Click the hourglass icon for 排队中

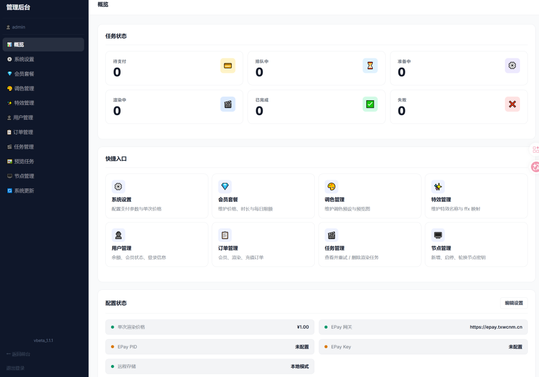pyautogui.click(x=370, y=66)
